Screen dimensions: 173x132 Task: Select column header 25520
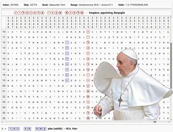pyautogui.click(x=126, y=22)
